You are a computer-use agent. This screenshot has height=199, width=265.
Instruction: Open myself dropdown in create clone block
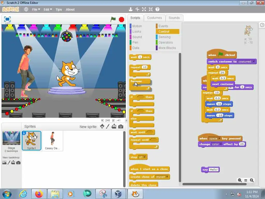click(x=167, y=177)
